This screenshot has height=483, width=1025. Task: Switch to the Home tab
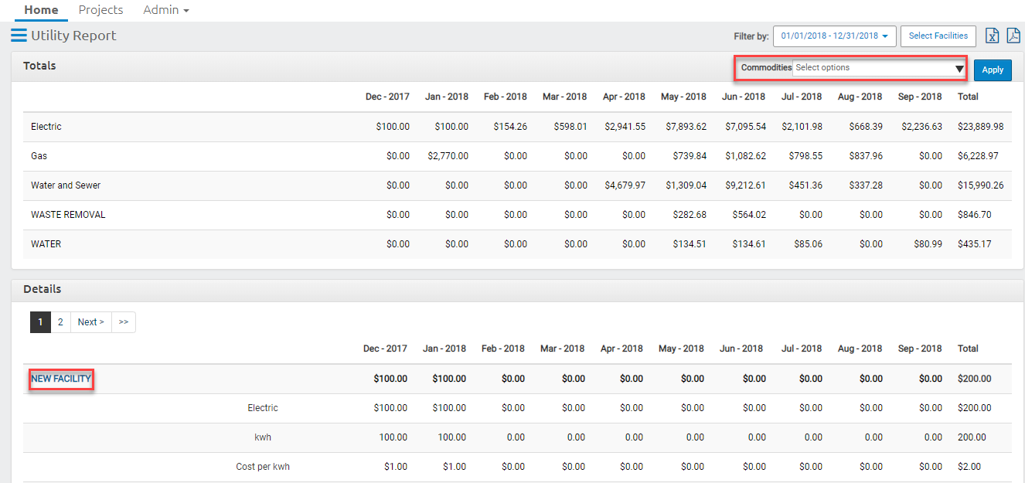(41, 10)
